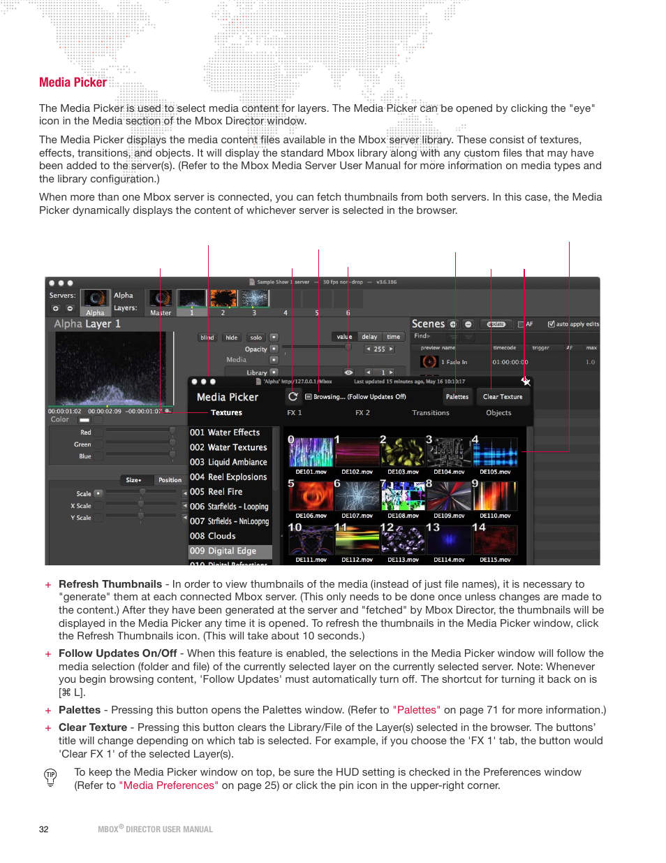Image resolution: width=666 pixels, height=863 pixels.
Task: Click the add server plus button
Action: pyautogui.click(x=56, y=308)
